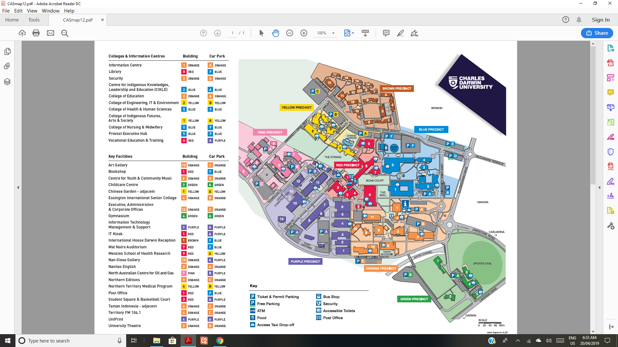Open the Edit PDF tool
Image resolution: width=618 pixels, height=347 pixels.
point(611,78)
